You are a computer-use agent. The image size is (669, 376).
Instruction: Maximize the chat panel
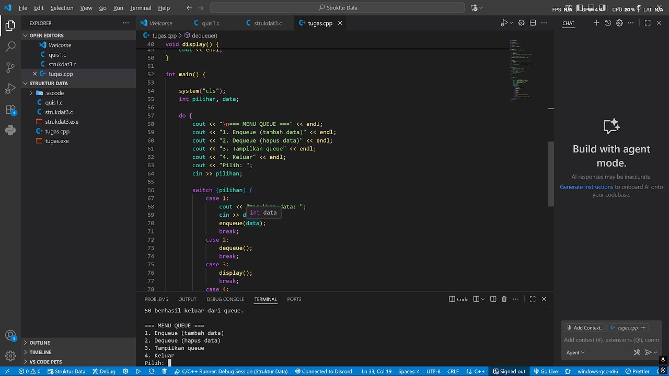[648, 23]
